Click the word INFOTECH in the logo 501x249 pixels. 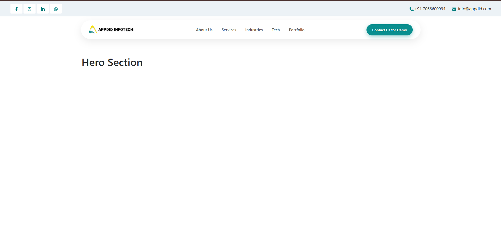pos(124,30)
